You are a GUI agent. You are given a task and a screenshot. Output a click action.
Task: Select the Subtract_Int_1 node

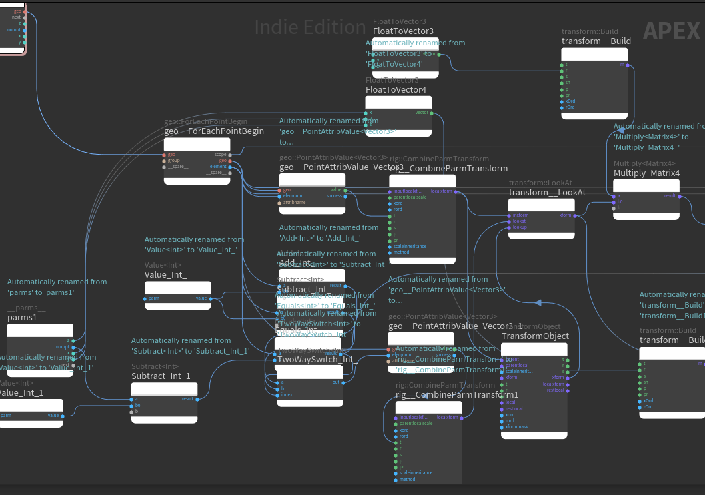pyautogui.click(x=164, y=403)
